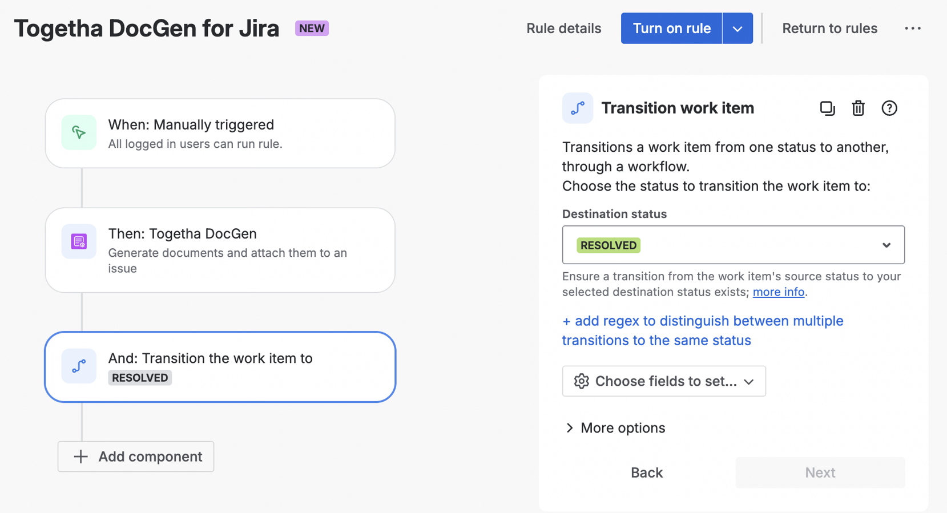Viewport: 947px width, 513px height.
Task: Open Rule details
Action: (563, 28)
